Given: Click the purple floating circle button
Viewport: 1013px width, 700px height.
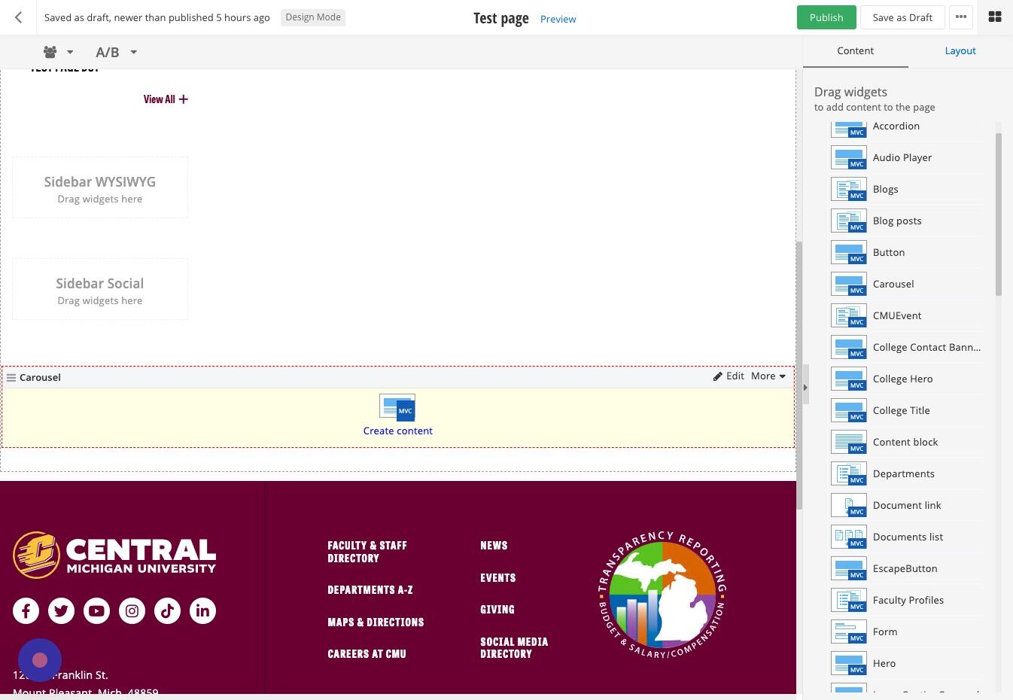Looking at the screenshot, I should click(x=40, y=660).
